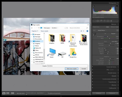
Task: Open the NIÑAS folder
Action: coord(62,39)
